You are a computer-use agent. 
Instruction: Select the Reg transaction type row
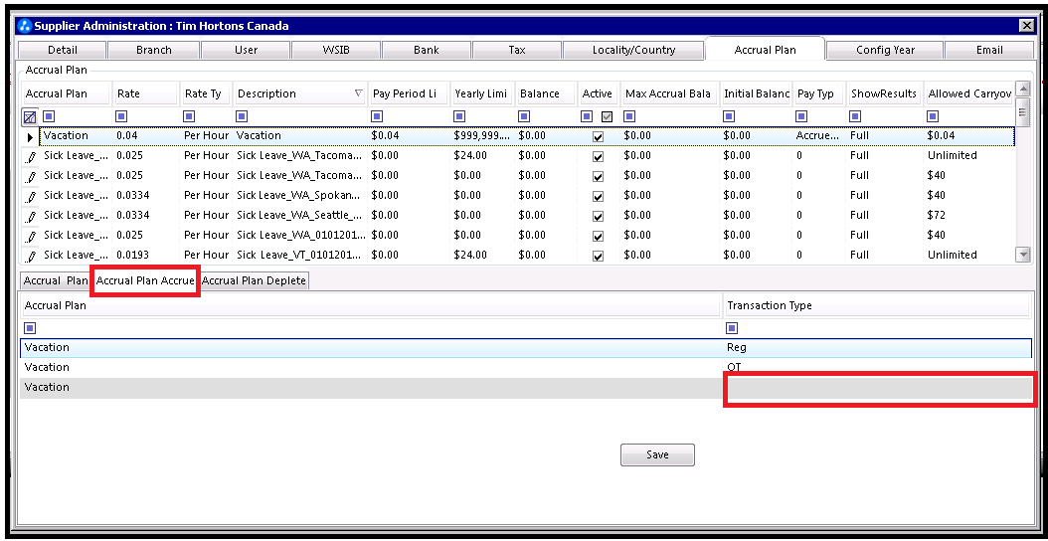(525, 348)
